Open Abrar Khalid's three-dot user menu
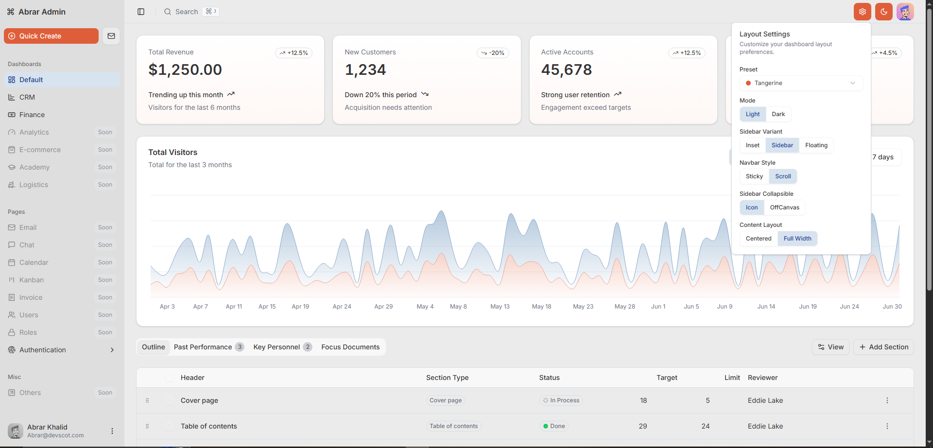The image size is (933, 448). pyautogui.click(x=112, y=431)
